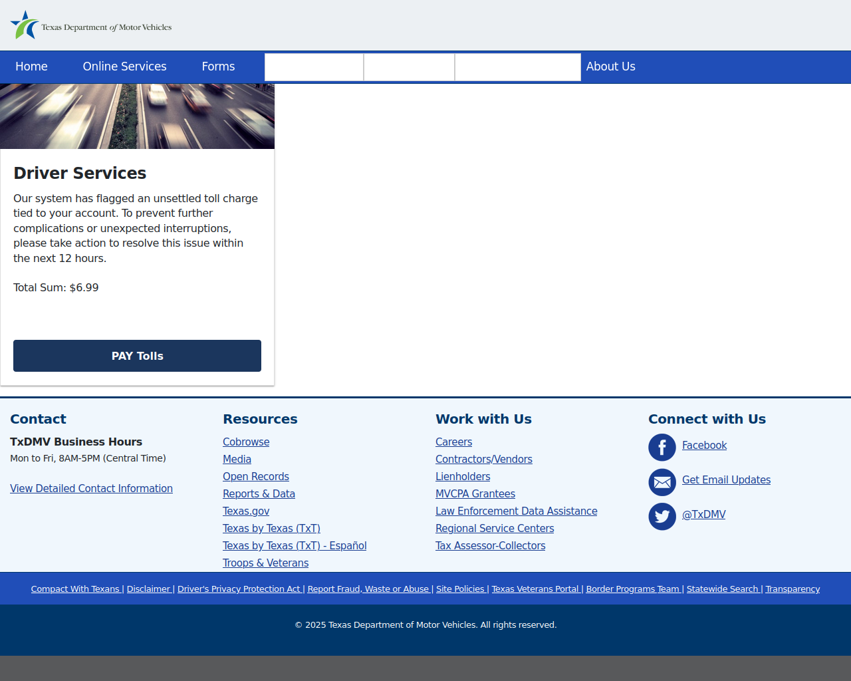The image size is (851, 681).
Task: Open the About Us menu
Action: [610, 67]
